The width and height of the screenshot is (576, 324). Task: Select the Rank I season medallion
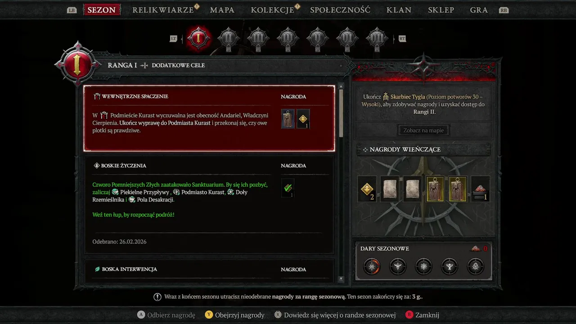click(x=198, y=38)
